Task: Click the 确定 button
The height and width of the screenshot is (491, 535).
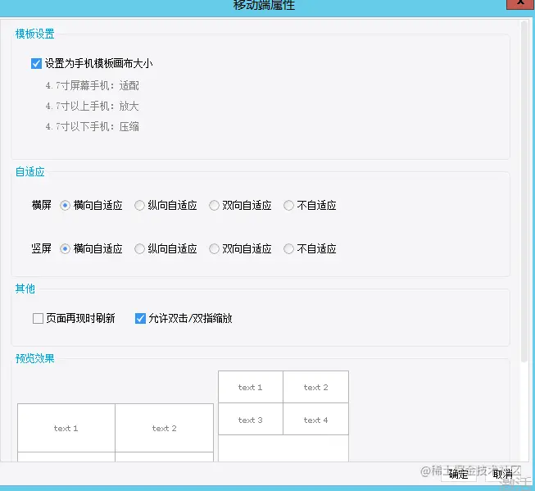Action: click(458, 474)
